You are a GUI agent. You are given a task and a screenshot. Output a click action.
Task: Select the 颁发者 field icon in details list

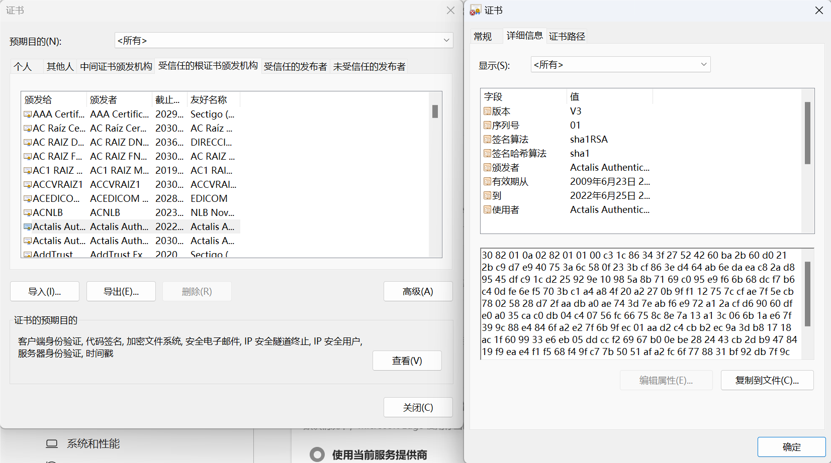pos(487,167)
